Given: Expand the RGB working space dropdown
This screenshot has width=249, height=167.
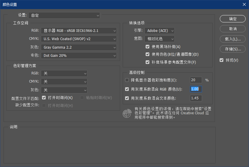Looking at the screenshot, I should [x=79, y=30].
